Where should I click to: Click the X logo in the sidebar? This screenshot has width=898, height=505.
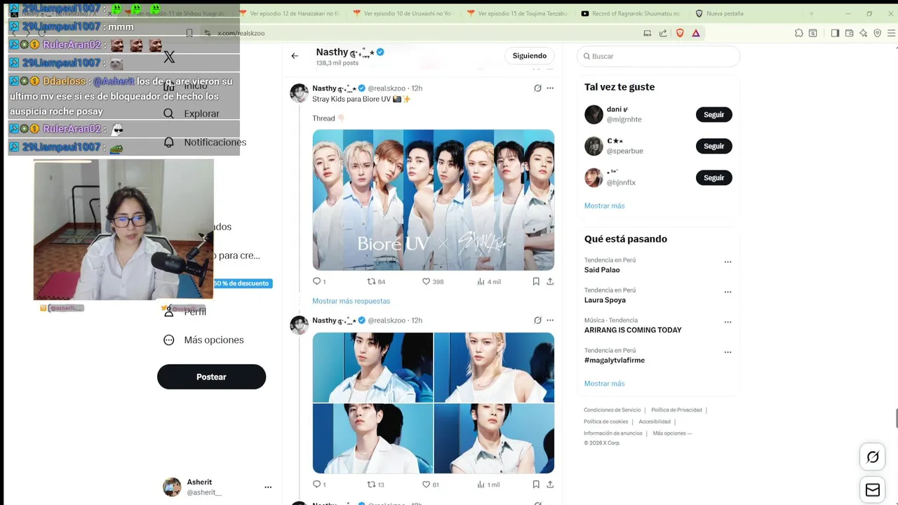click(x=169, y=57)
